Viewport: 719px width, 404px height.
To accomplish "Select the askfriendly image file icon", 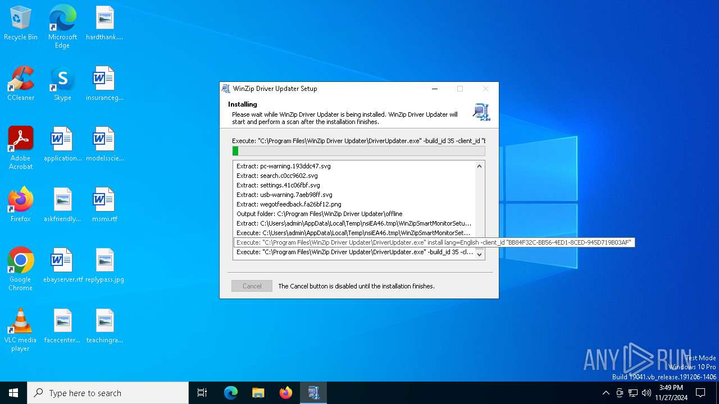I will click(62, 205).
